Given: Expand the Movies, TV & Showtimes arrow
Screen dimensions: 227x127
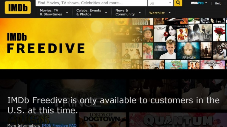Looking at the screenshot, I should pos(67,13).
